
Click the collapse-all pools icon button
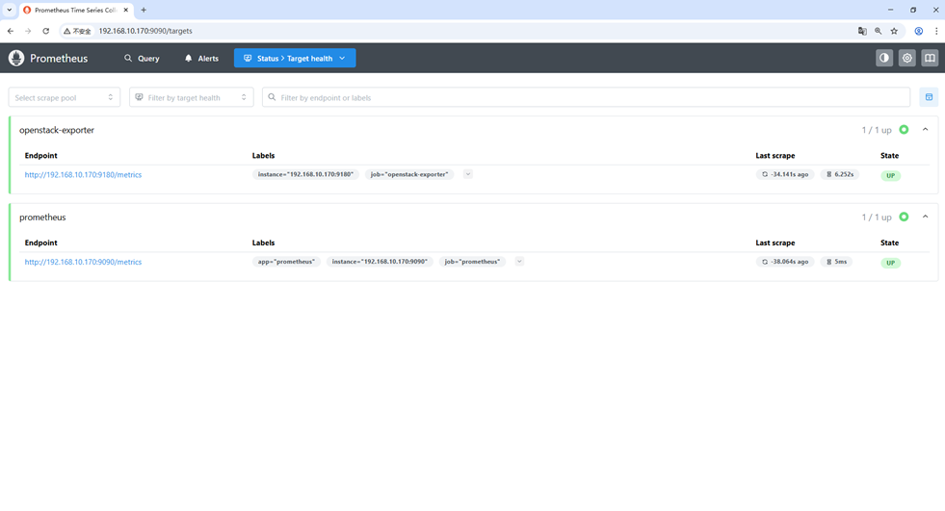coord(929,97)
